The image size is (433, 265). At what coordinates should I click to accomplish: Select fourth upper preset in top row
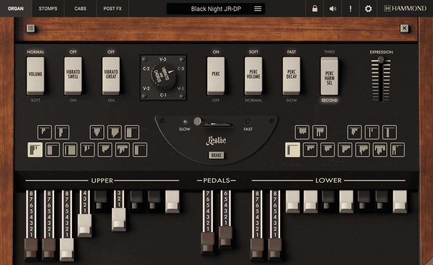114,132
